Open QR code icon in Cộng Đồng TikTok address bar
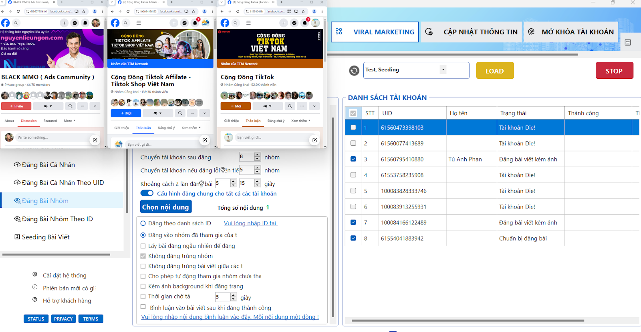Screen dimensions: 641x332 pos(289,11)
